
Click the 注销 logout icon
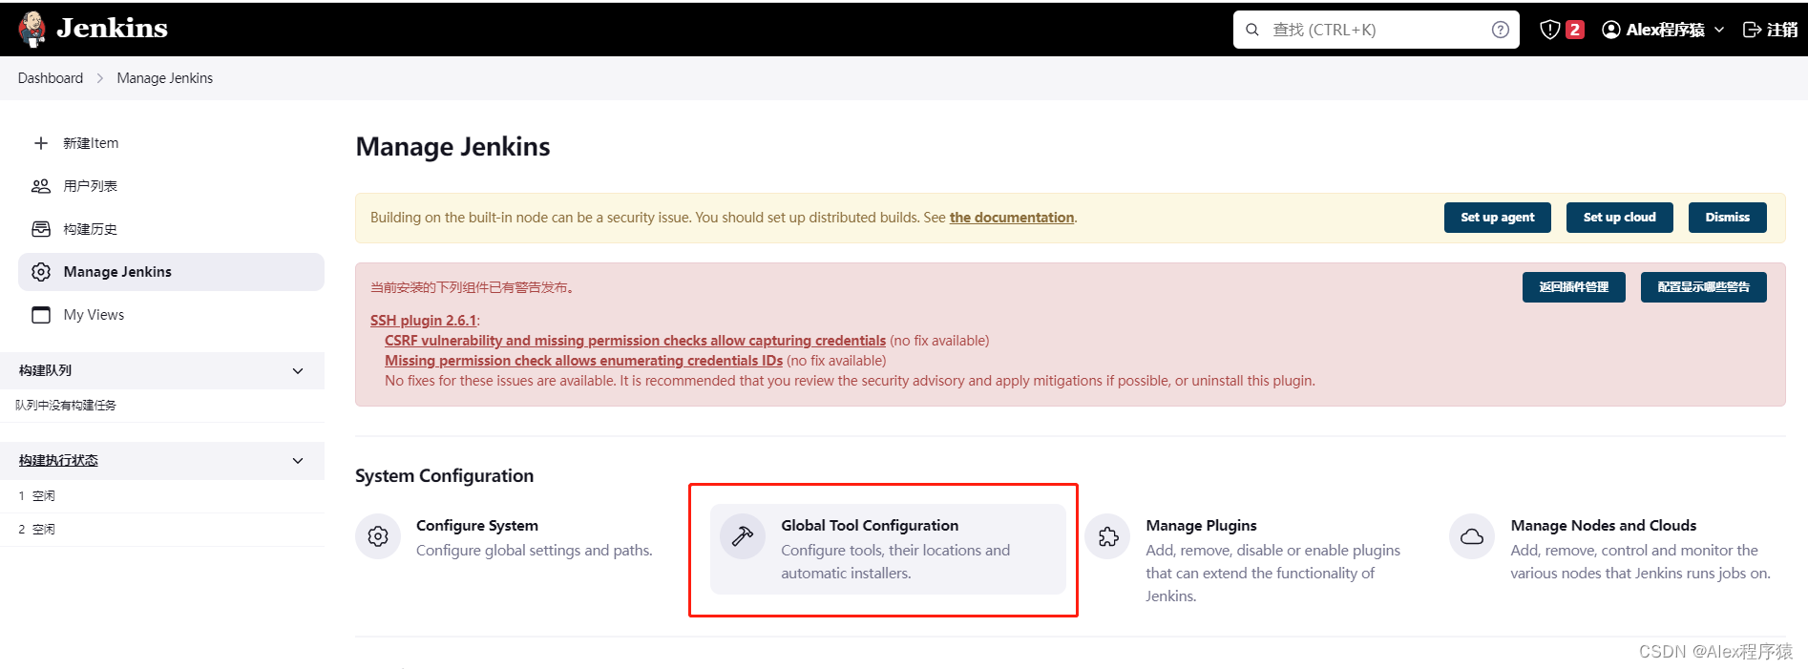pyautogui.click(x=1752, y=30)
